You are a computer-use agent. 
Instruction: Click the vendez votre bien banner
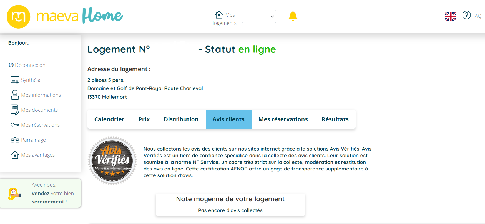tap(41, 193)
